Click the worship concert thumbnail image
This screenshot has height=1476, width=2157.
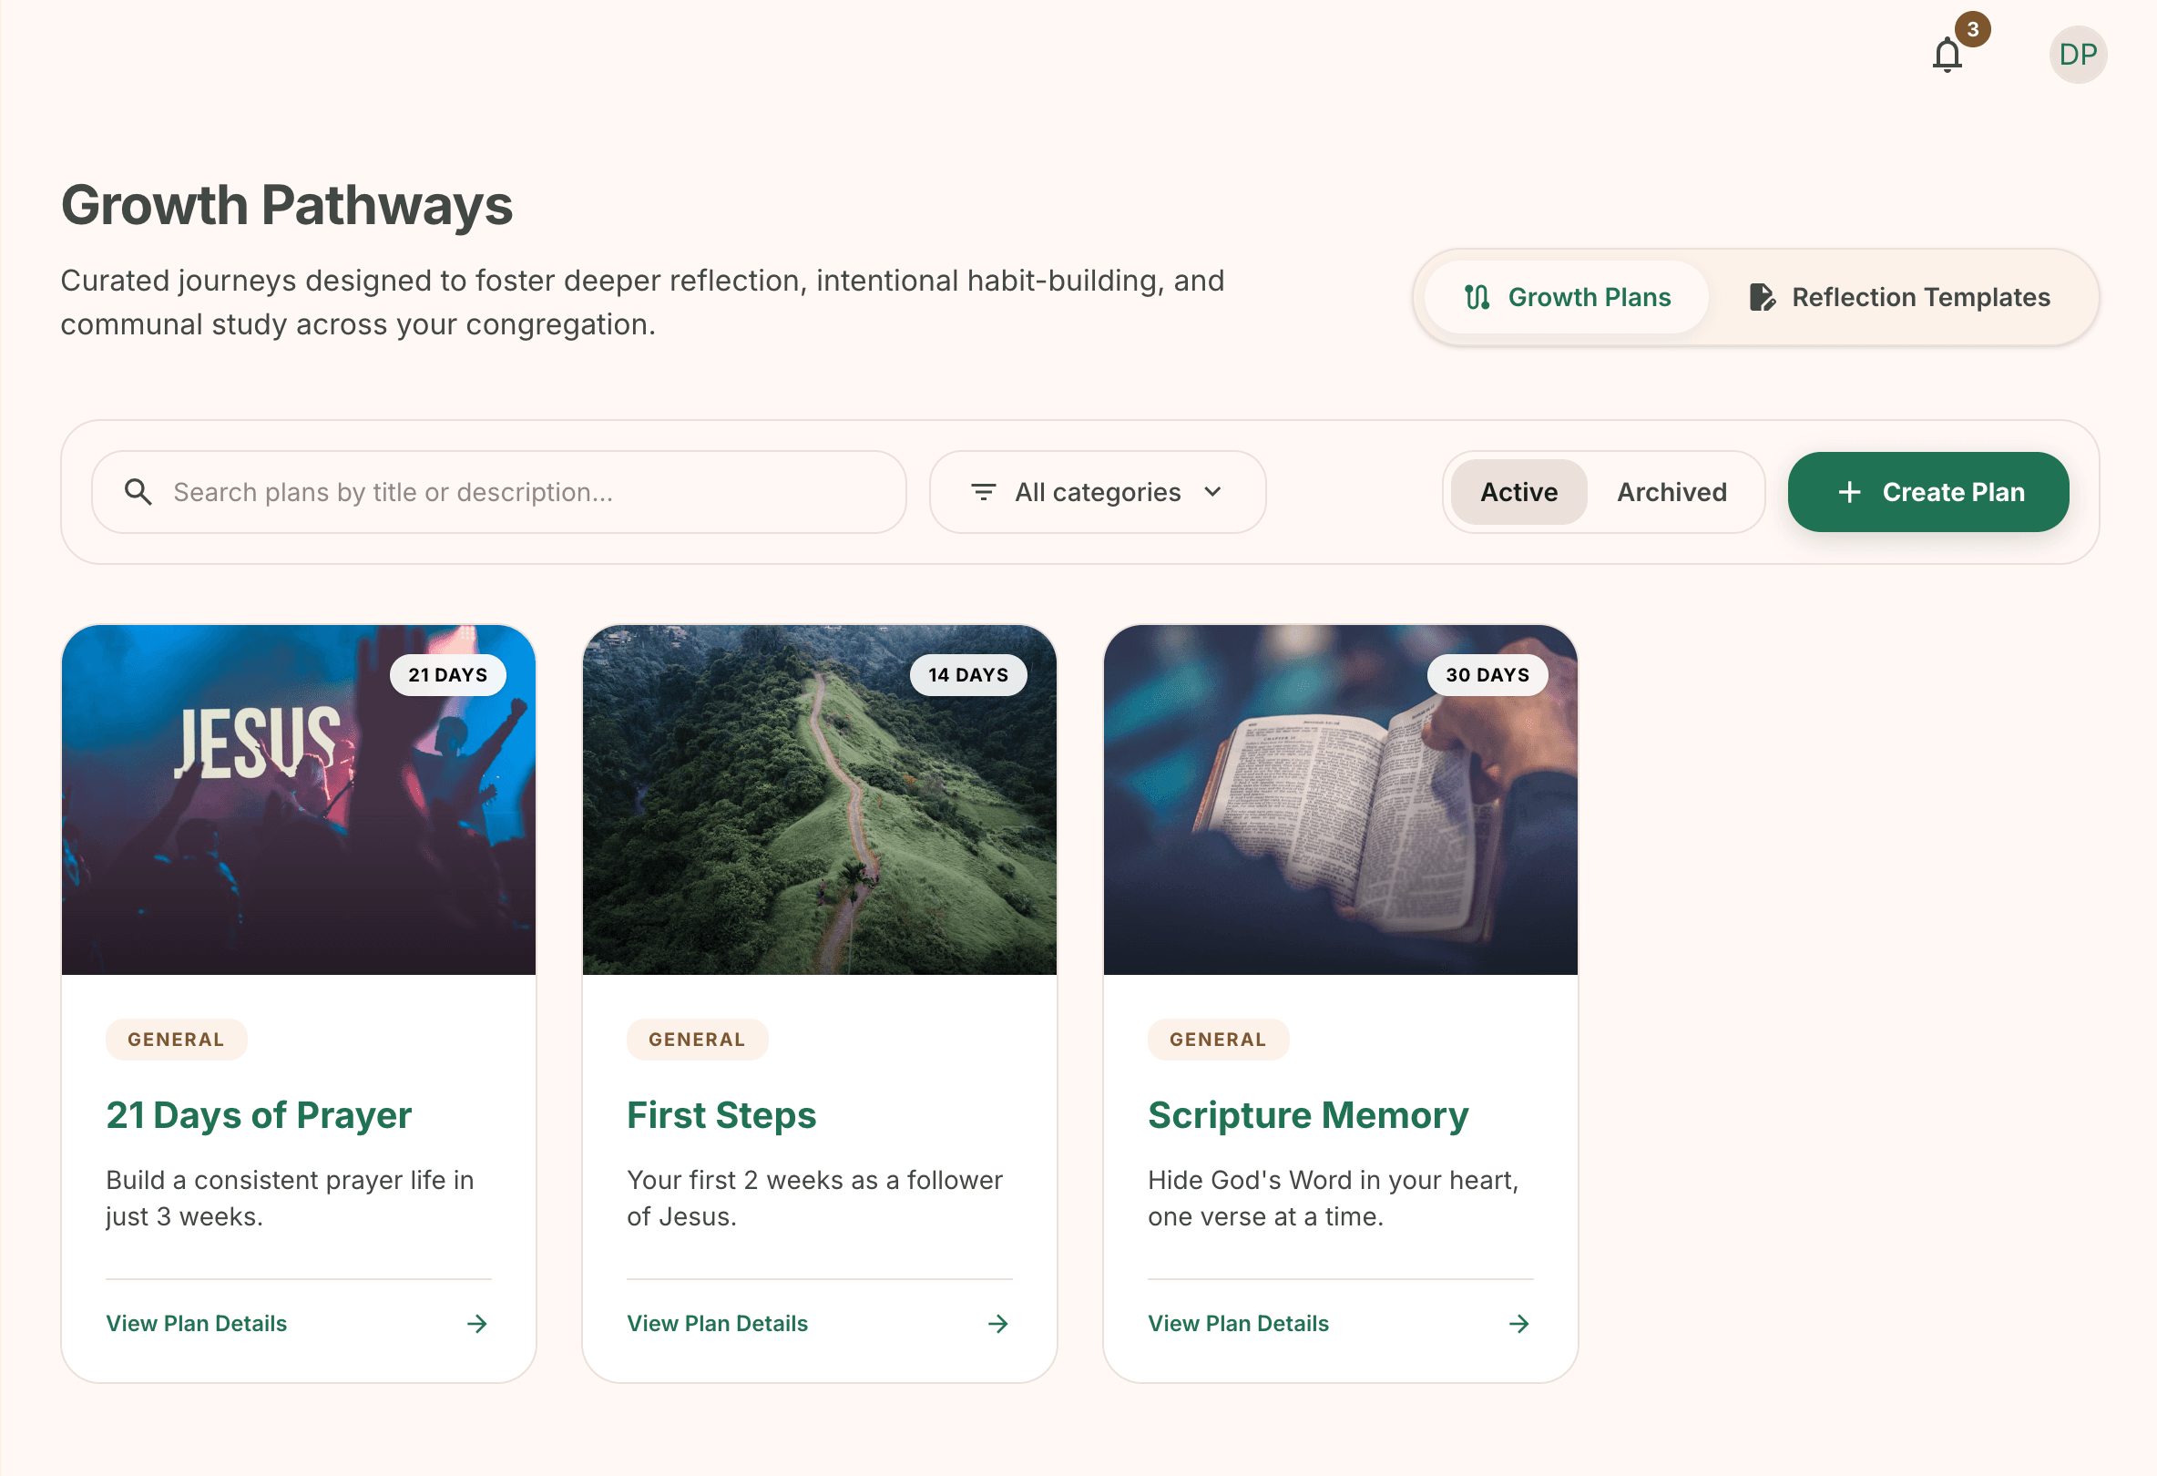point(298,800)
